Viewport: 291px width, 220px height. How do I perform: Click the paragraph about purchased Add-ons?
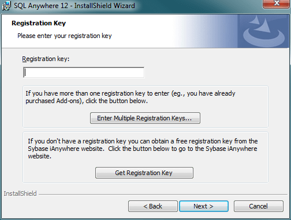click(130, 97)
